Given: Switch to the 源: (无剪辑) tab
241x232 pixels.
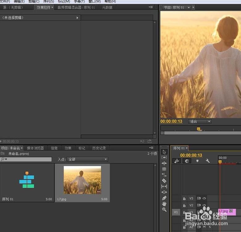Looking at the screenshot, I should point(13,7).
